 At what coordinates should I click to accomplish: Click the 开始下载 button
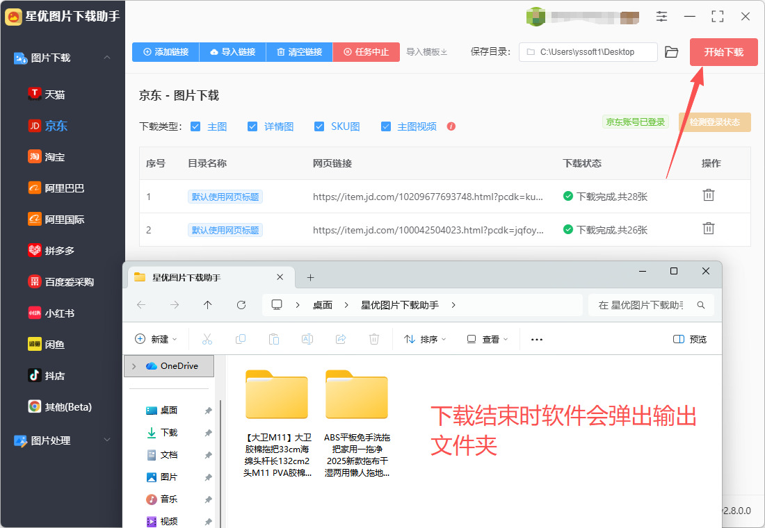(723, 52)
